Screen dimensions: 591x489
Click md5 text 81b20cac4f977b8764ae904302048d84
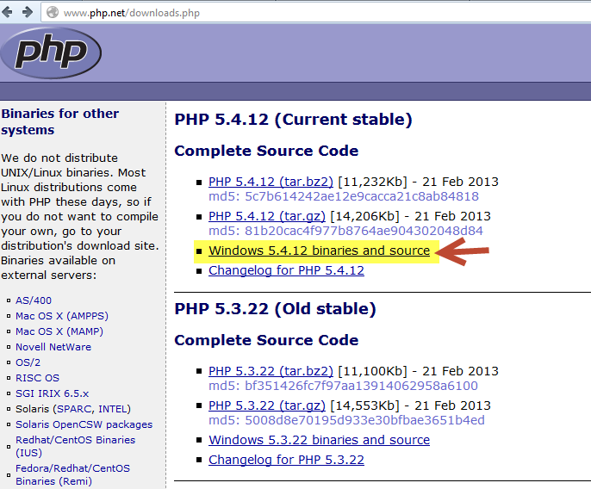pos(364,231)
